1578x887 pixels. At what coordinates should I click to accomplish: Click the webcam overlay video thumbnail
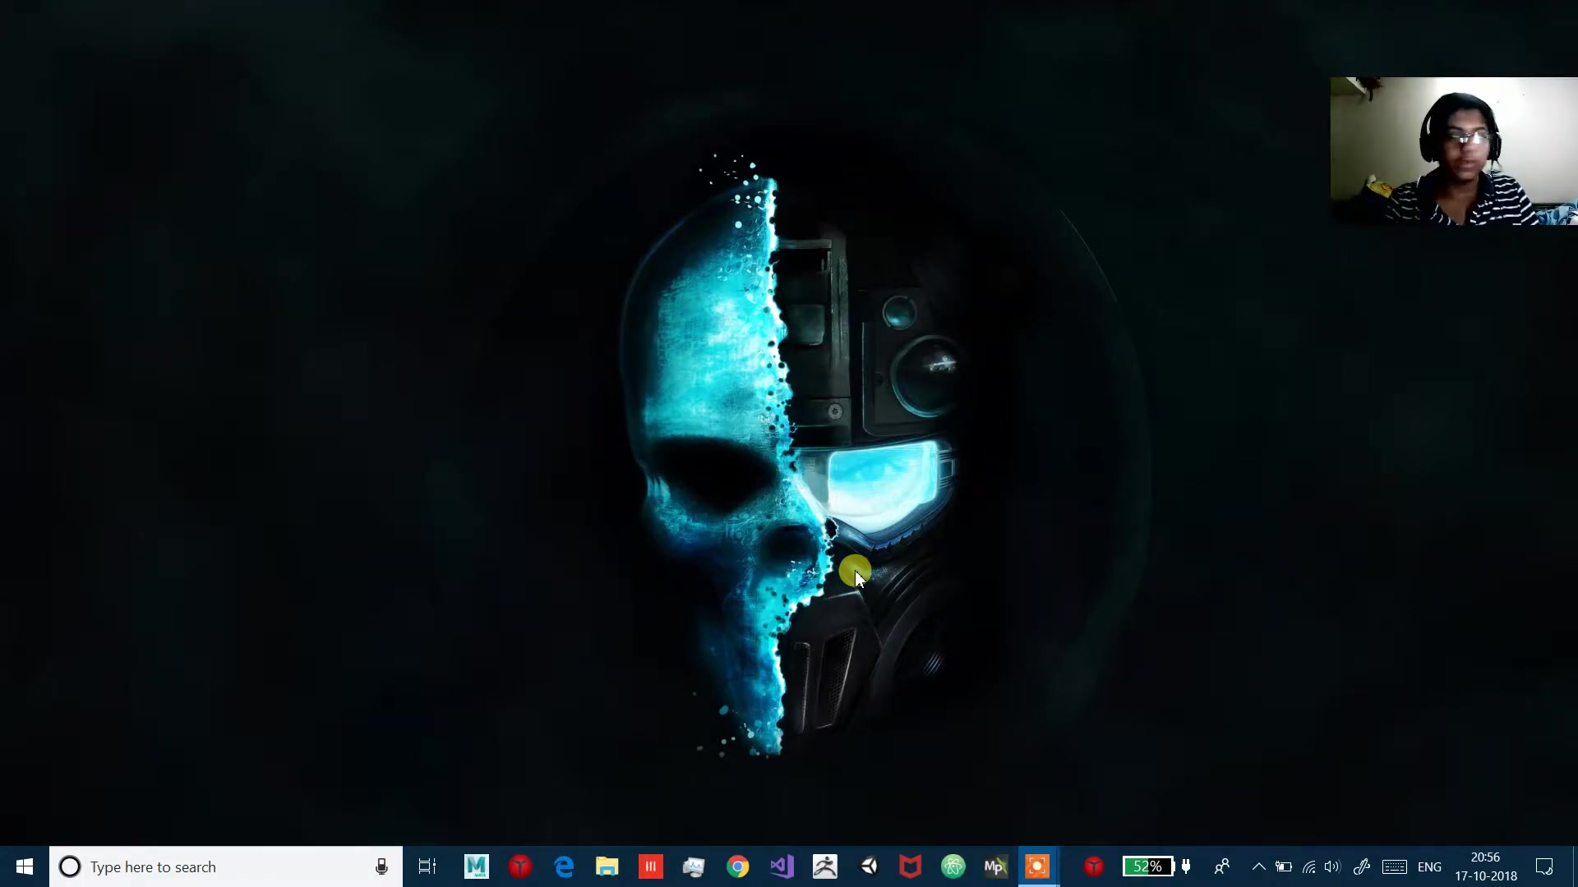coord(1454,151)
